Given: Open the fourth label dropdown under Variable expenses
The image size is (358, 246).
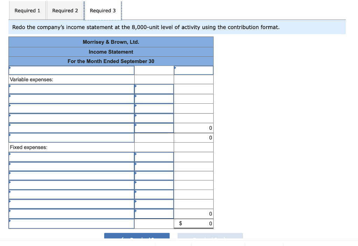Looking at the screenshot, I should point(71,118).
